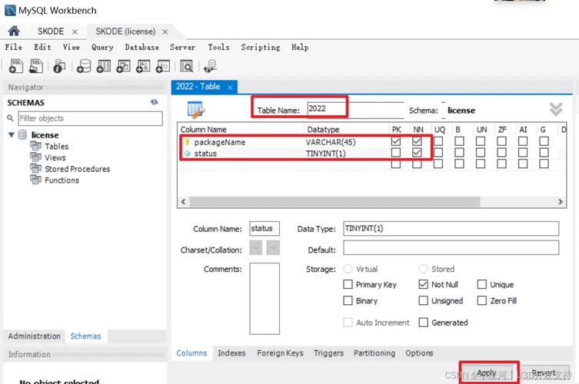Enable the Generated checkbox
Viewport: 579px width, 384px height.
point(423,323)
